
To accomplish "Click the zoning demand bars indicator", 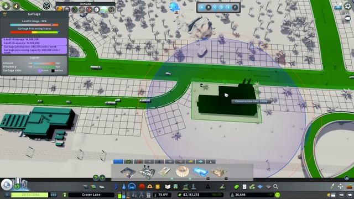I will tap(124, 195).
